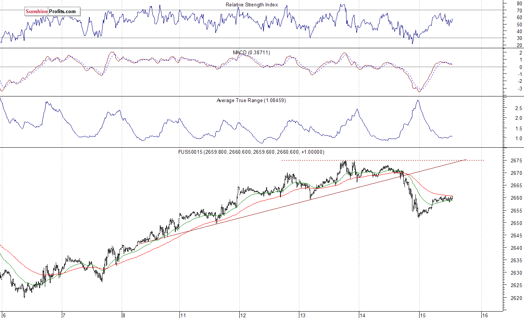Click date label 15 on time axis
Image resolution: width=524 pixels, height=318 pixels.
422,315
